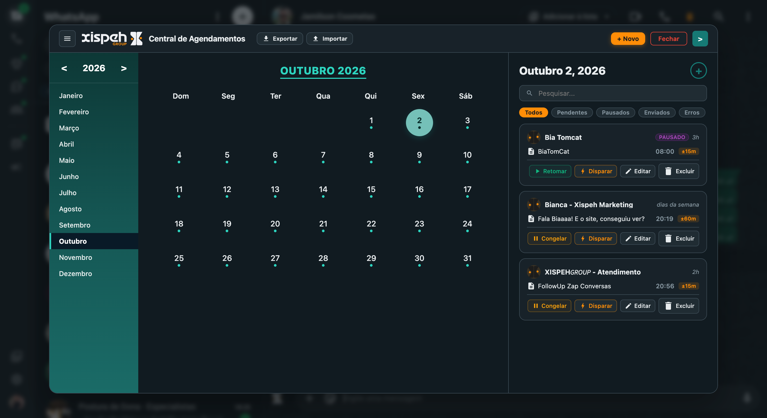Click document icon beside BiaTomCat
The image size is (767, 418).
pos(531,152)
